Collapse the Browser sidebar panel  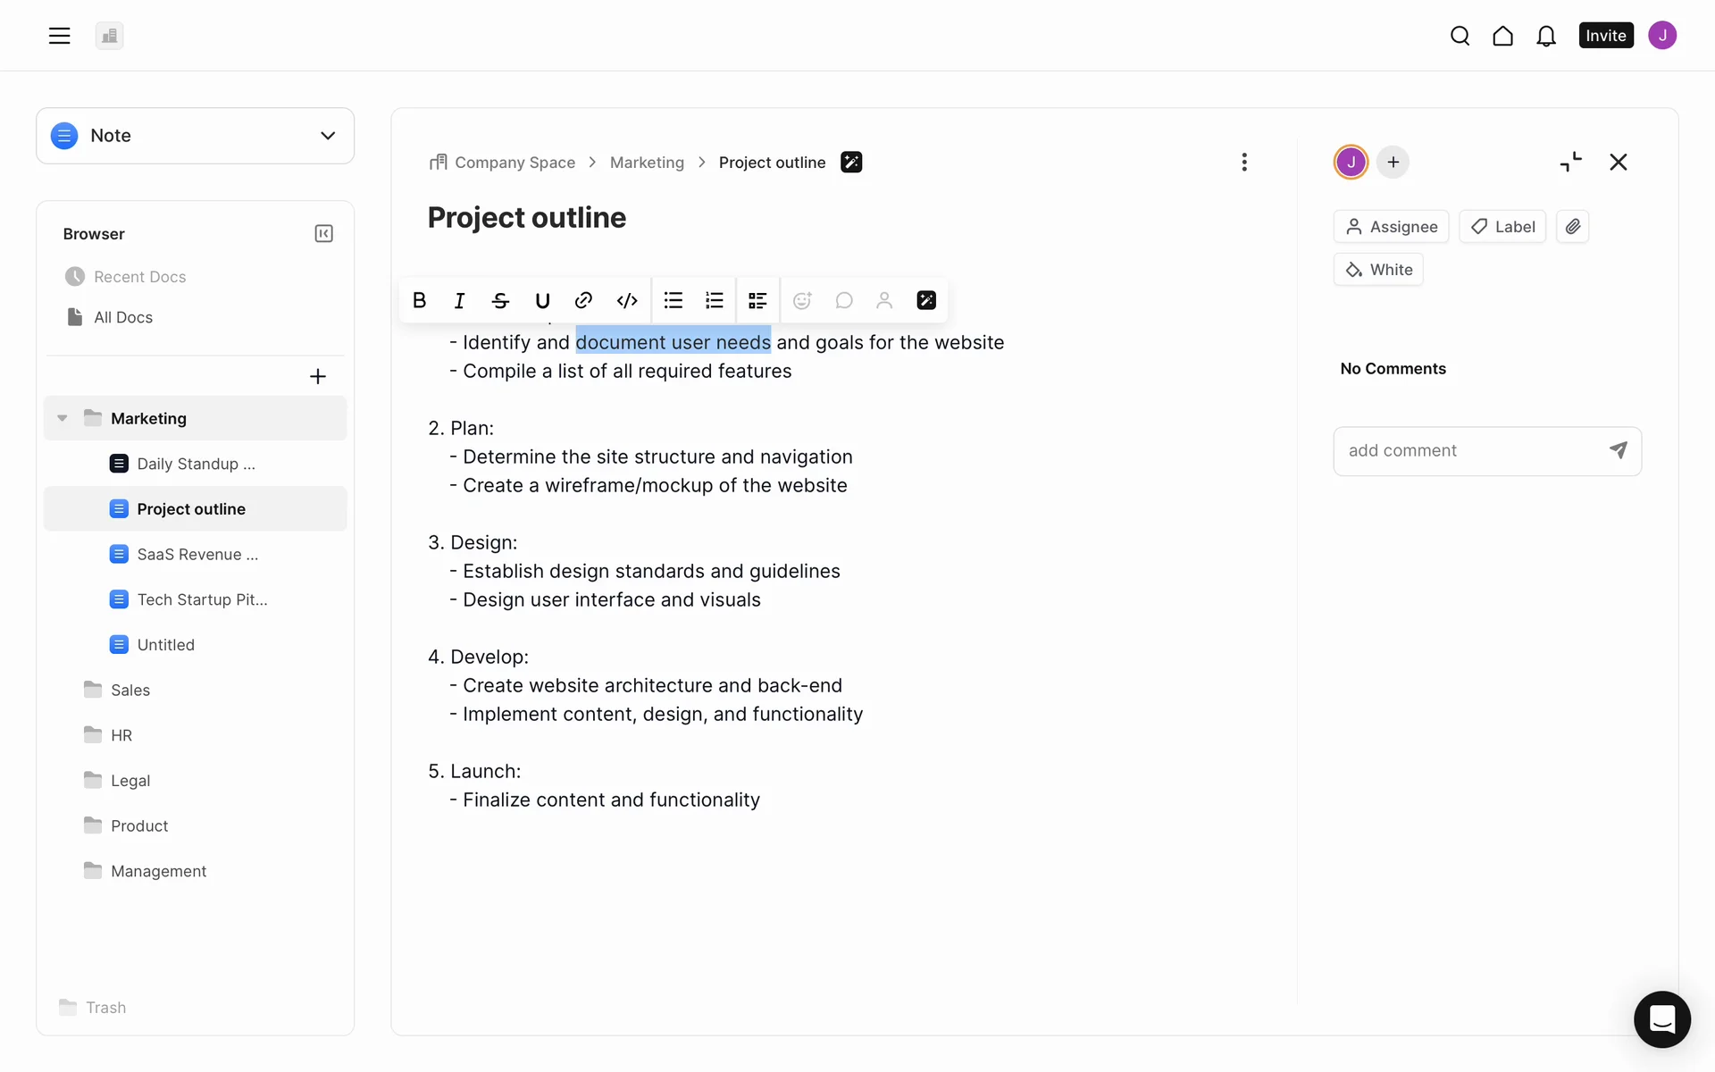323,234
